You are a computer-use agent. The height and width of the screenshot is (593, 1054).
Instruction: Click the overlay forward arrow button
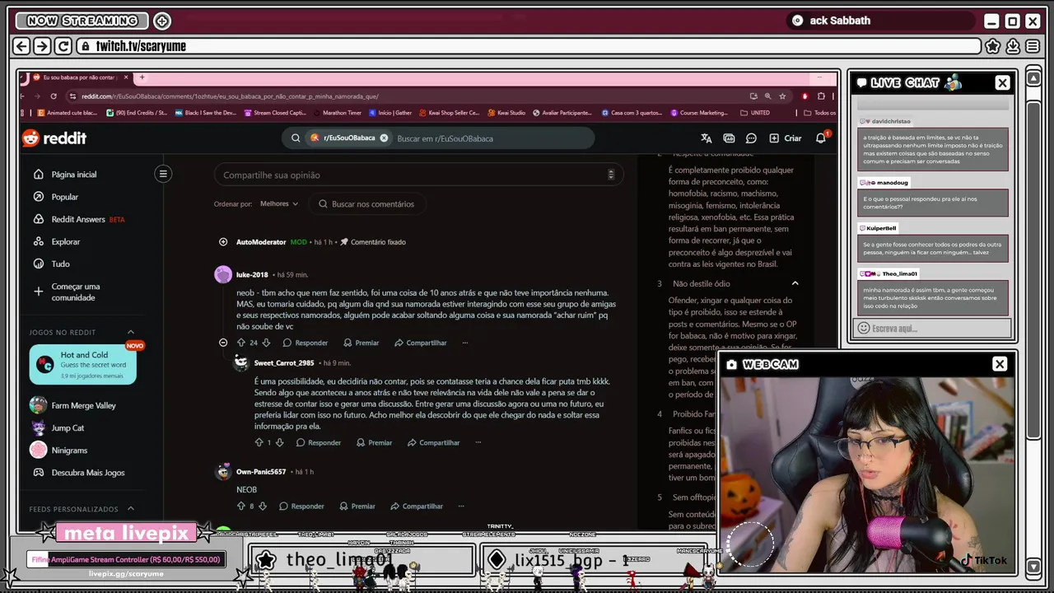(42, 46)
